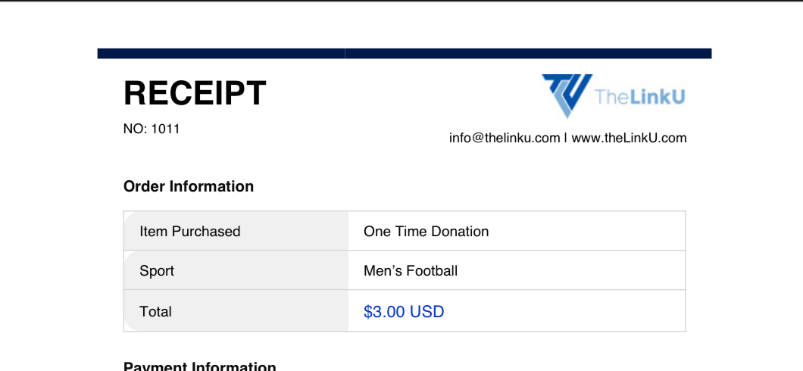Click the number 1011 in receipt number

(165, 129)
